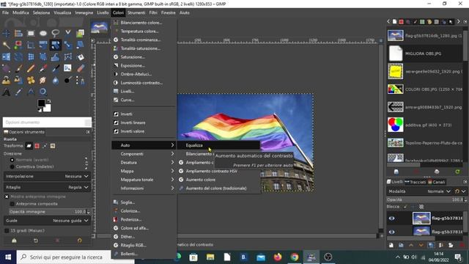
Task: Select the Cage Transform tool
Action: pos(67,57)
